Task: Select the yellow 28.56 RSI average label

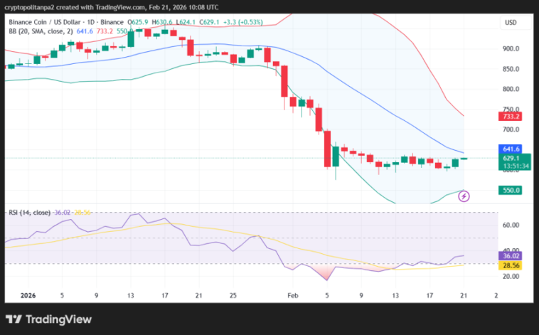Action: 513,265
